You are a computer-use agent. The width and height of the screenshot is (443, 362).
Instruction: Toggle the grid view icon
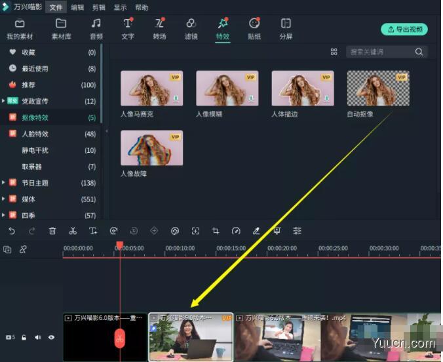(334, 52)
